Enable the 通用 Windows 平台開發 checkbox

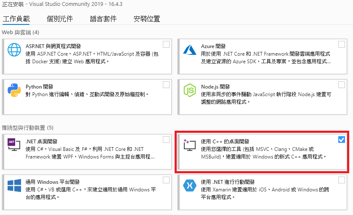click(166, 180)
